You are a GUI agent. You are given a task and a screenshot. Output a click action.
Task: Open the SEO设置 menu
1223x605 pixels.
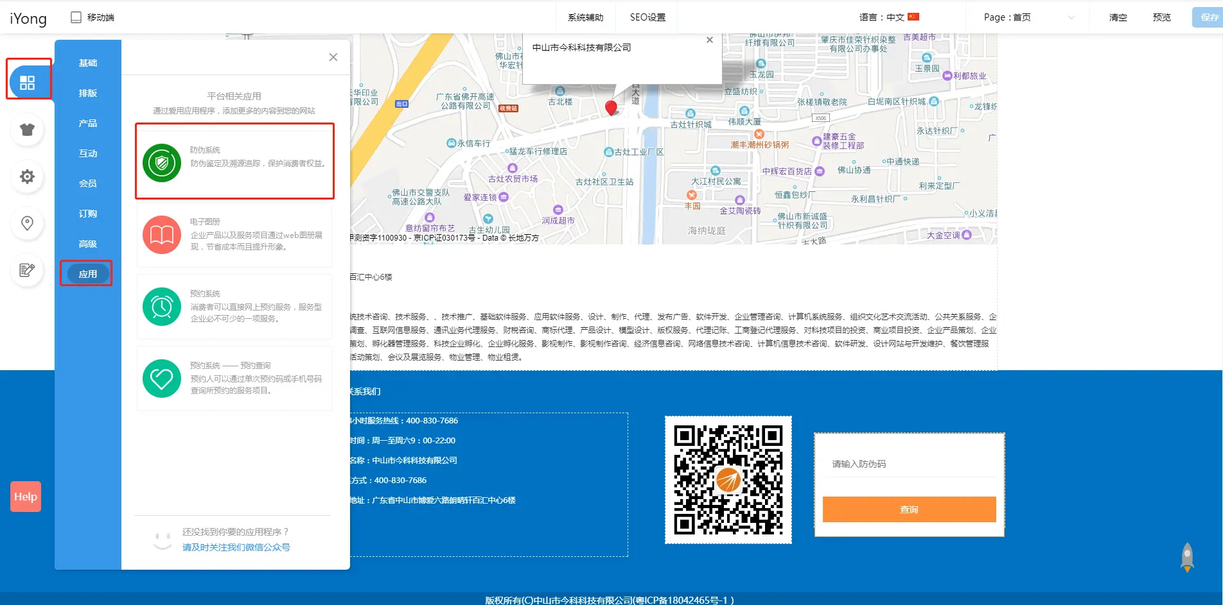pyautogui.click(x=647, y=17)
